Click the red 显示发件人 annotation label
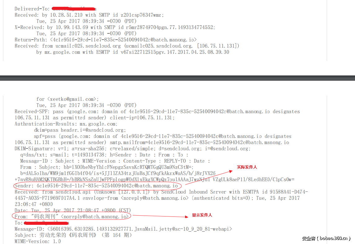Screen dimensions: 355x244 tap(202, 215)
